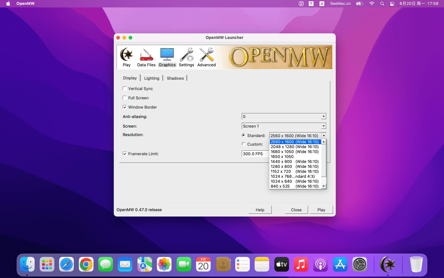Open the Apple menu
This screenshot has width=444, height=278.
pos(8,4)
